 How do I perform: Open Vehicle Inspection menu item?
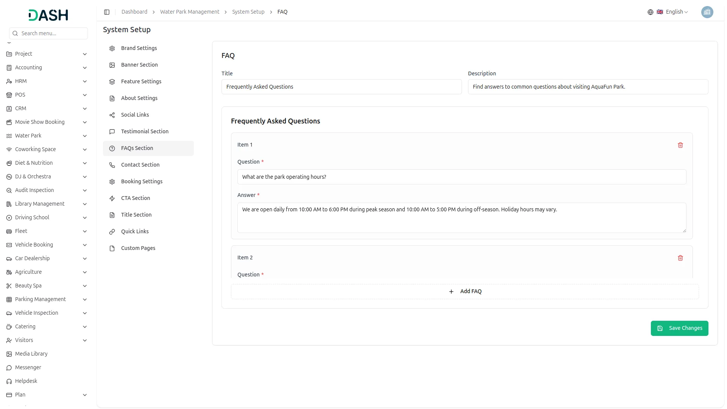(x=47, y=313)
